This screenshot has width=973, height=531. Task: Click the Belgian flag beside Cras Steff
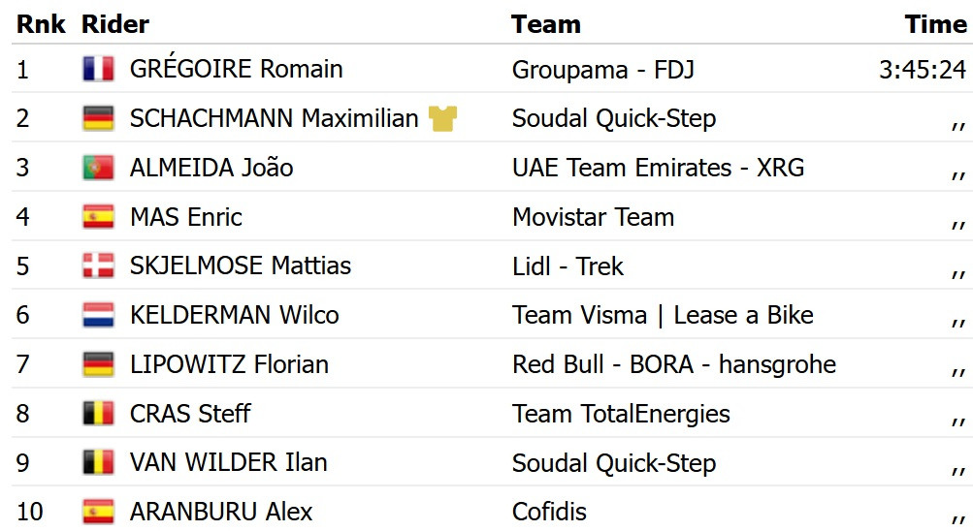pyautogui.click(x=98, y=414)
